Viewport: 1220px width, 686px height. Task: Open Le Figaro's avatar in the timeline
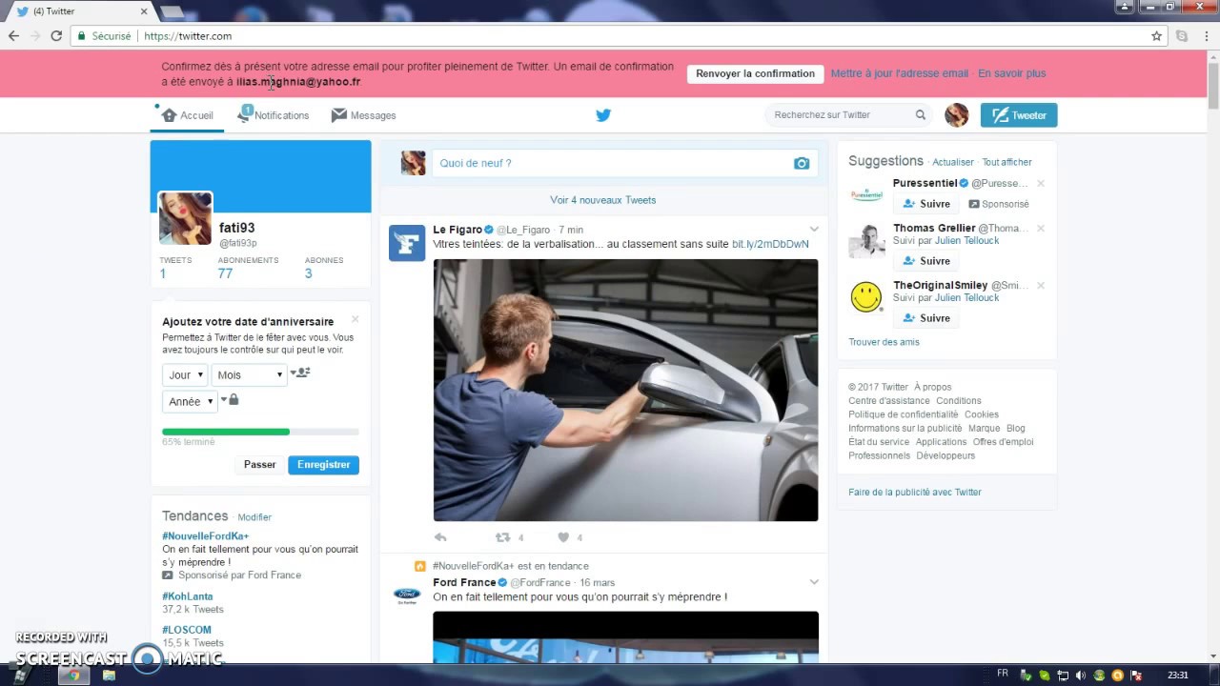point(407,243)
